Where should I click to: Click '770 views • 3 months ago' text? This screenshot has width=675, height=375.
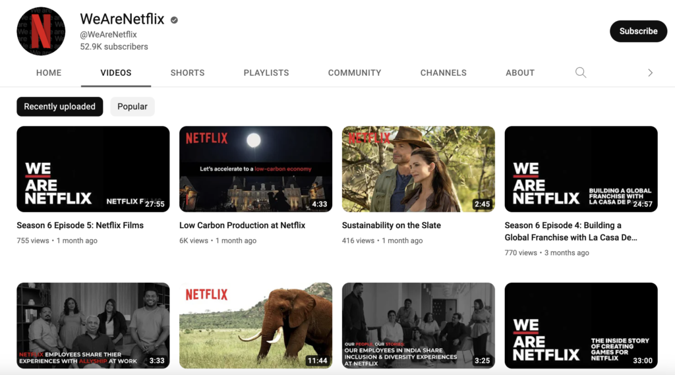click(x=546, y=252)
